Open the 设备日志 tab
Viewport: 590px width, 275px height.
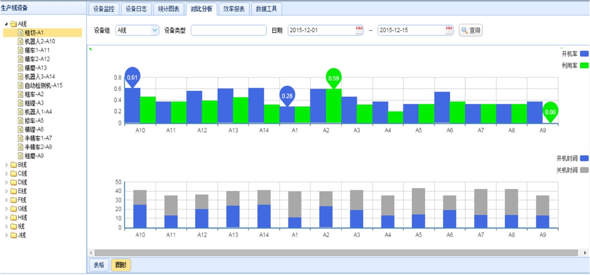(136, 9)
